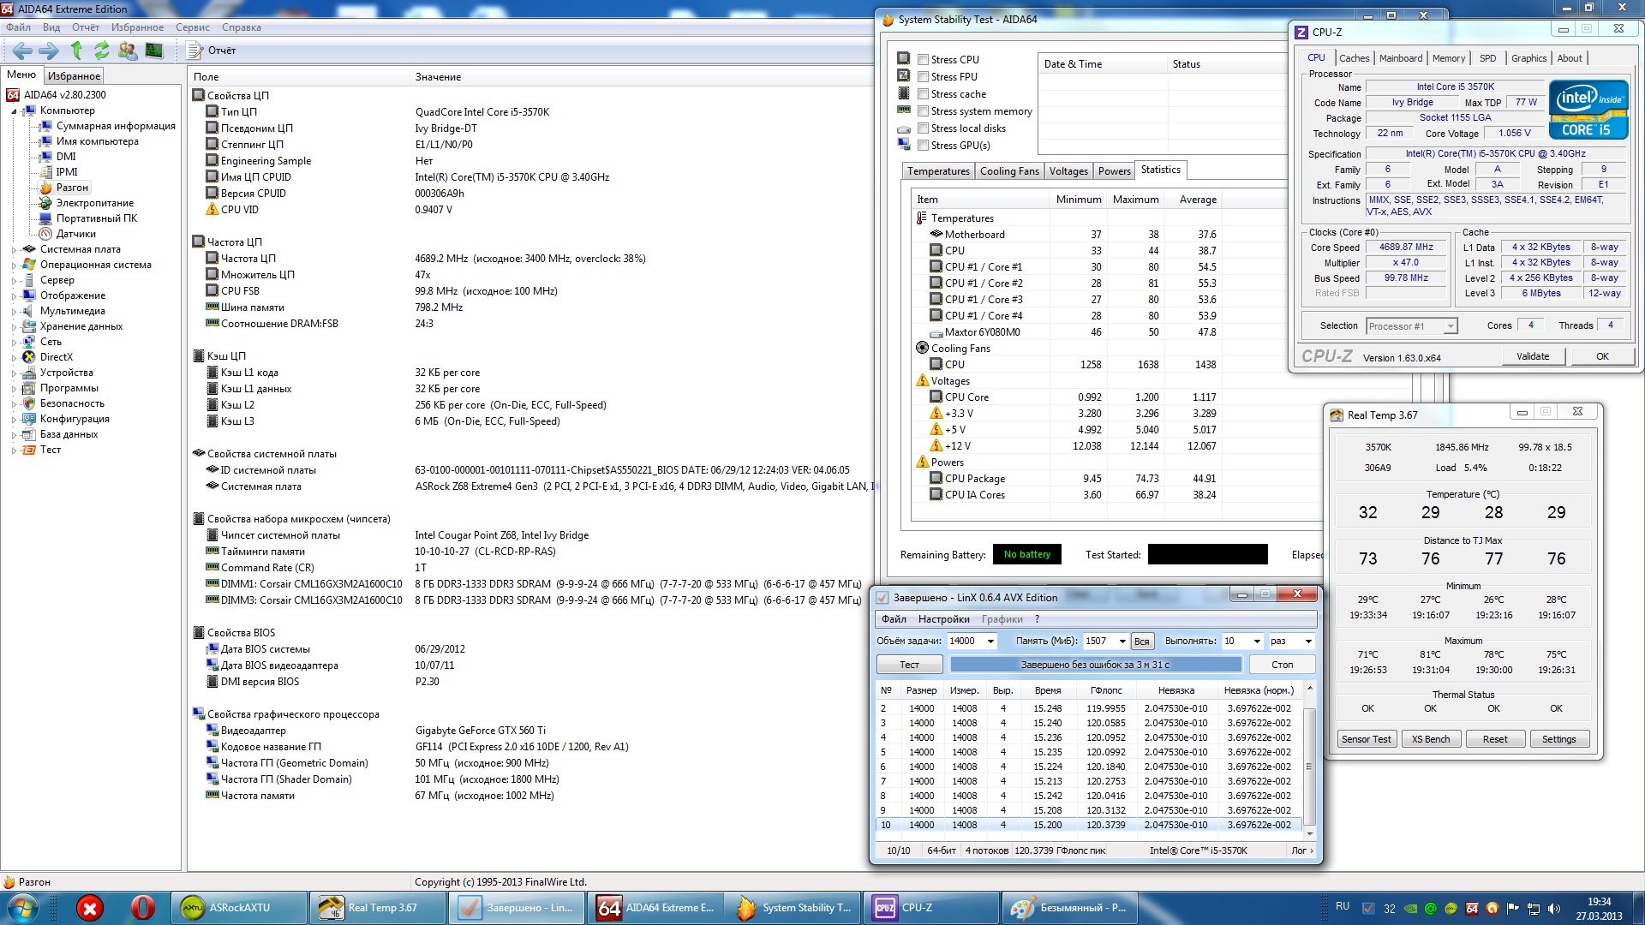Select the Датчики item in the tree

pyautogui.click(x=75, y=234)
